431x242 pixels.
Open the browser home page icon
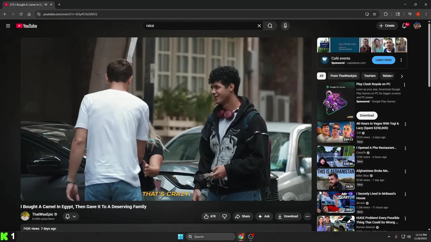pyautogui.click(x=29, y=14)
